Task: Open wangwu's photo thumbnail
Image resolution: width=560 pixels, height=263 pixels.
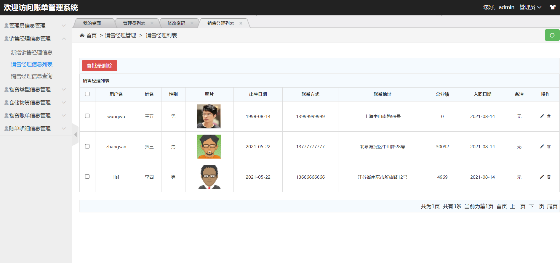Action: 209,116
